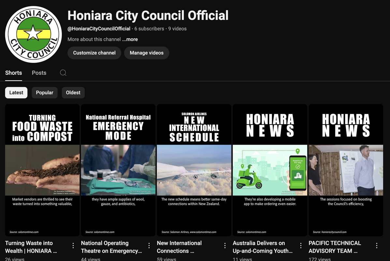Click the 6 subscribers count
Screen dimensions: 390x261
tap(149, 29)
